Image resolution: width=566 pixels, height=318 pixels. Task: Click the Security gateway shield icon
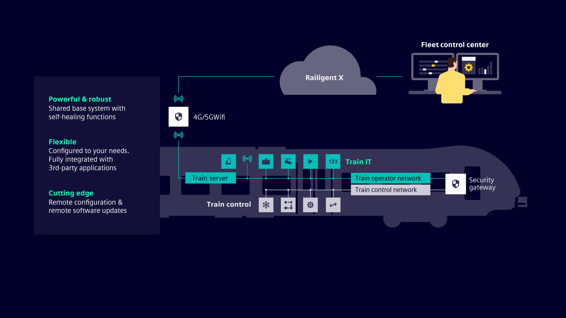click(x=455, y=184)
